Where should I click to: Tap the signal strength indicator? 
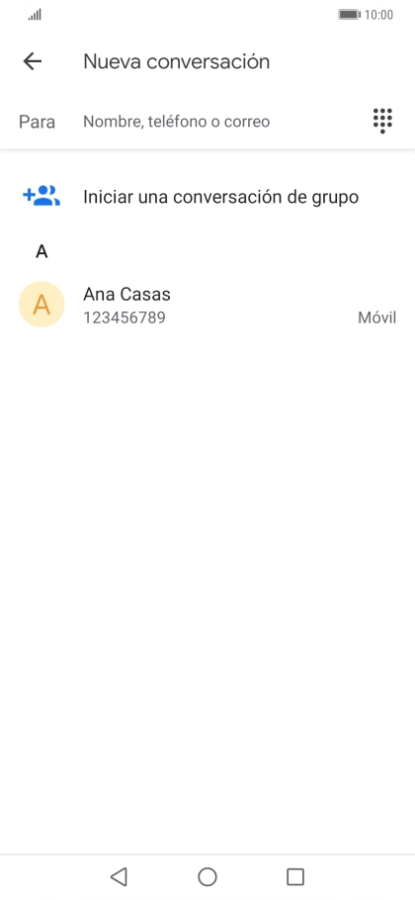point(35,16)
